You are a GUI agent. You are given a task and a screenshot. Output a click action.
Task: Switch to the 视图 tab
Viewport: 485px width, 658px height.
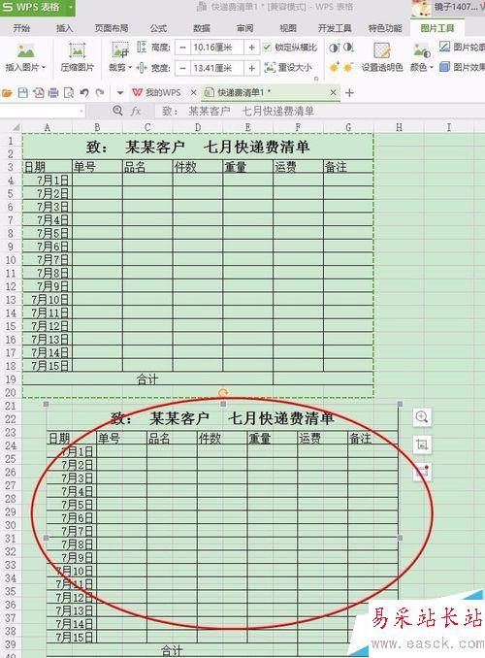pos(288,28)
